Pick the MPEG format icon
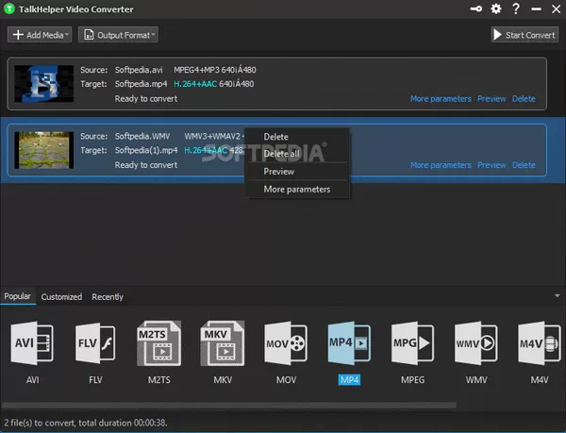The image size is (566, 433). coord(412,343)
